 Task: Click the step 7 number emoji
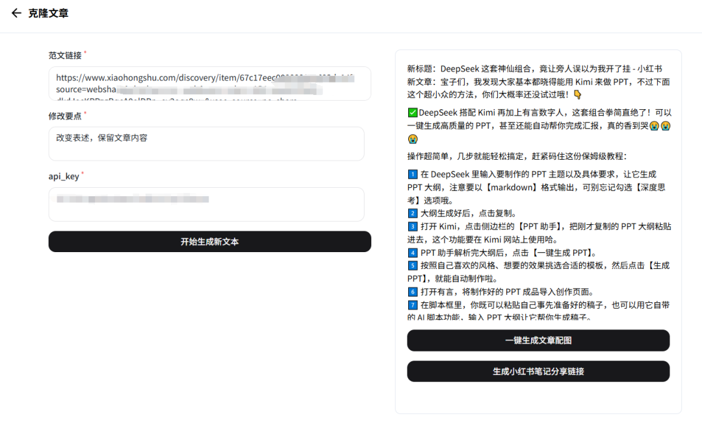(x=412, y=305)
